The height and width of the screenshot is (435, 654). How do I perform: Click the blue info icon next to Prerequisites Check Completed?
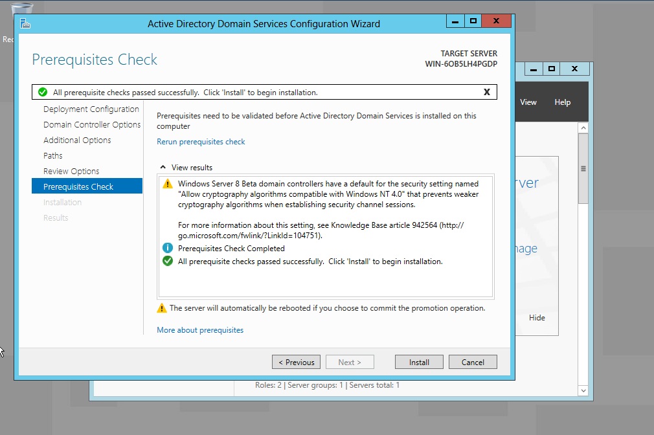coord(168,248)
